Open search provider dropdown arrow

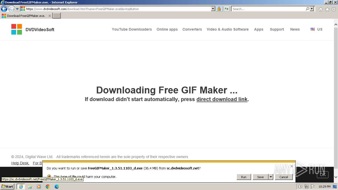pyautogui.click(x=312, y=9)
